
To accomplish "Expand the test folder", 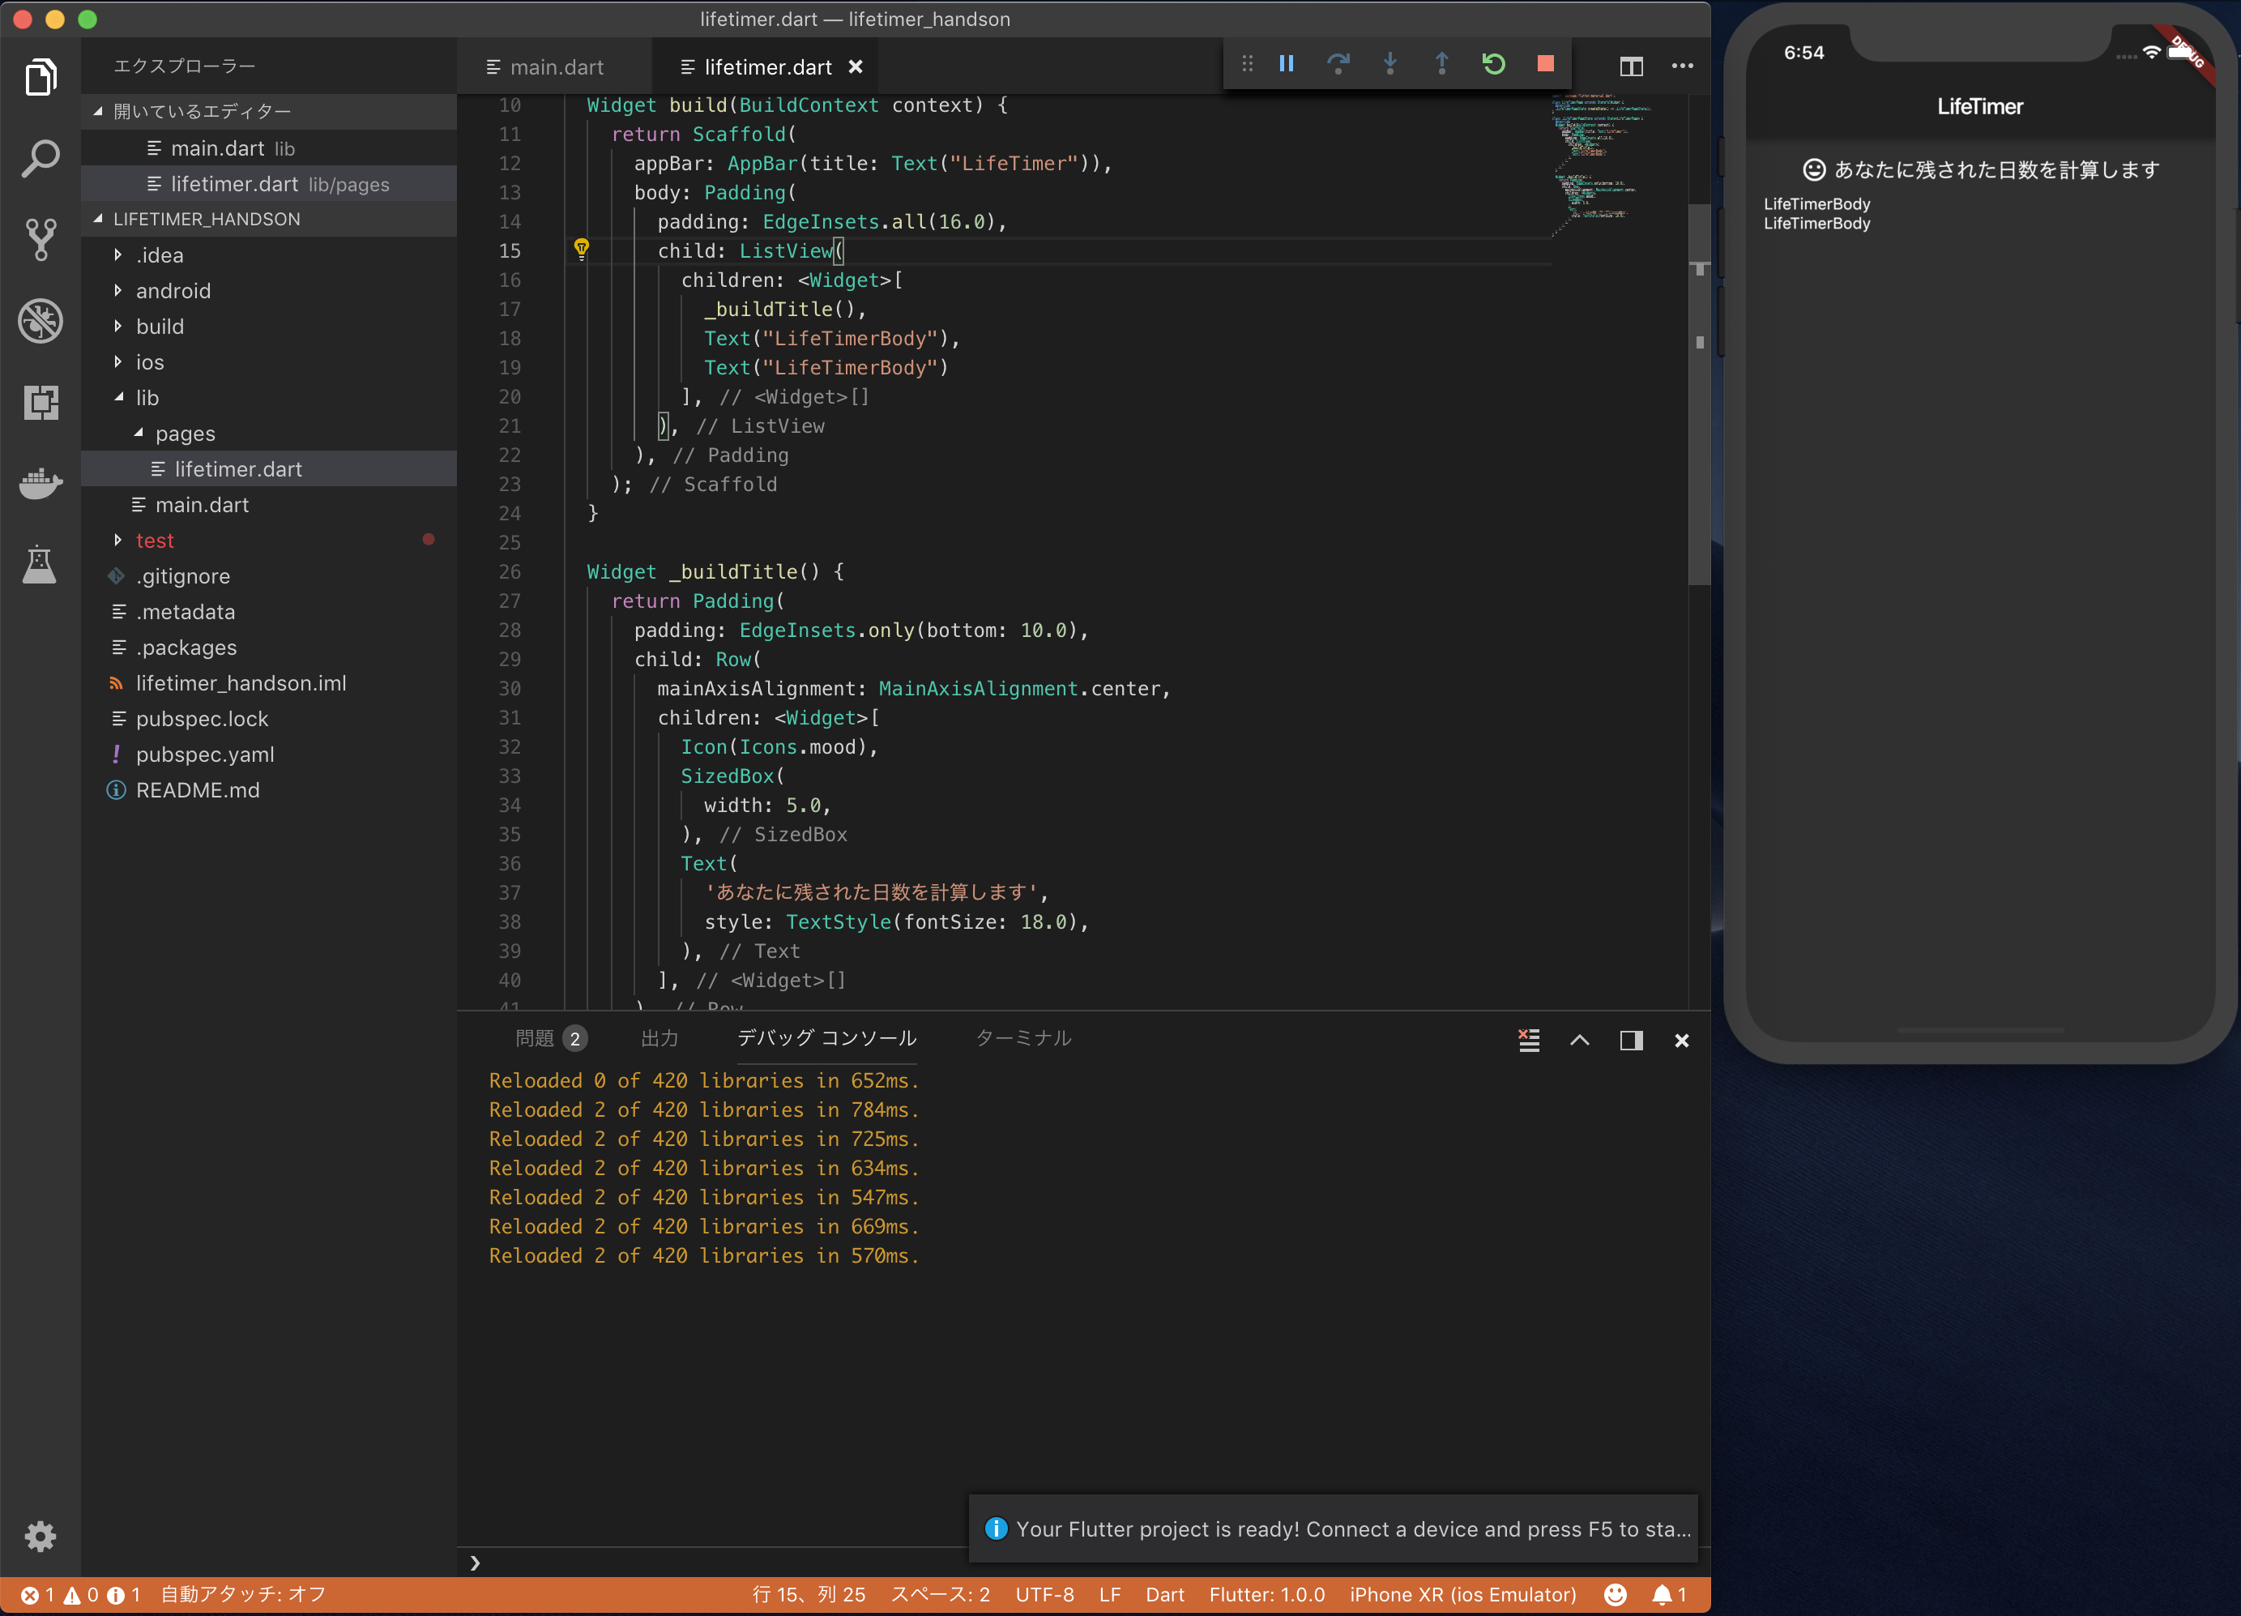I will pyautogui.click(x=269, y=541).
